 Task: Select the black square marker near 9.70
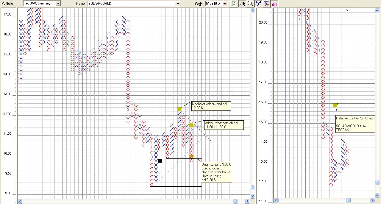(160, 161)
